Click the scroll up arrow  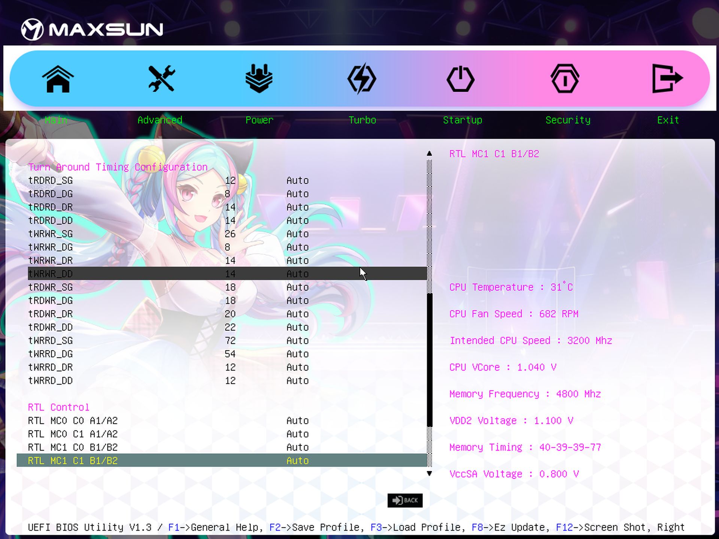tap(429, 153)
